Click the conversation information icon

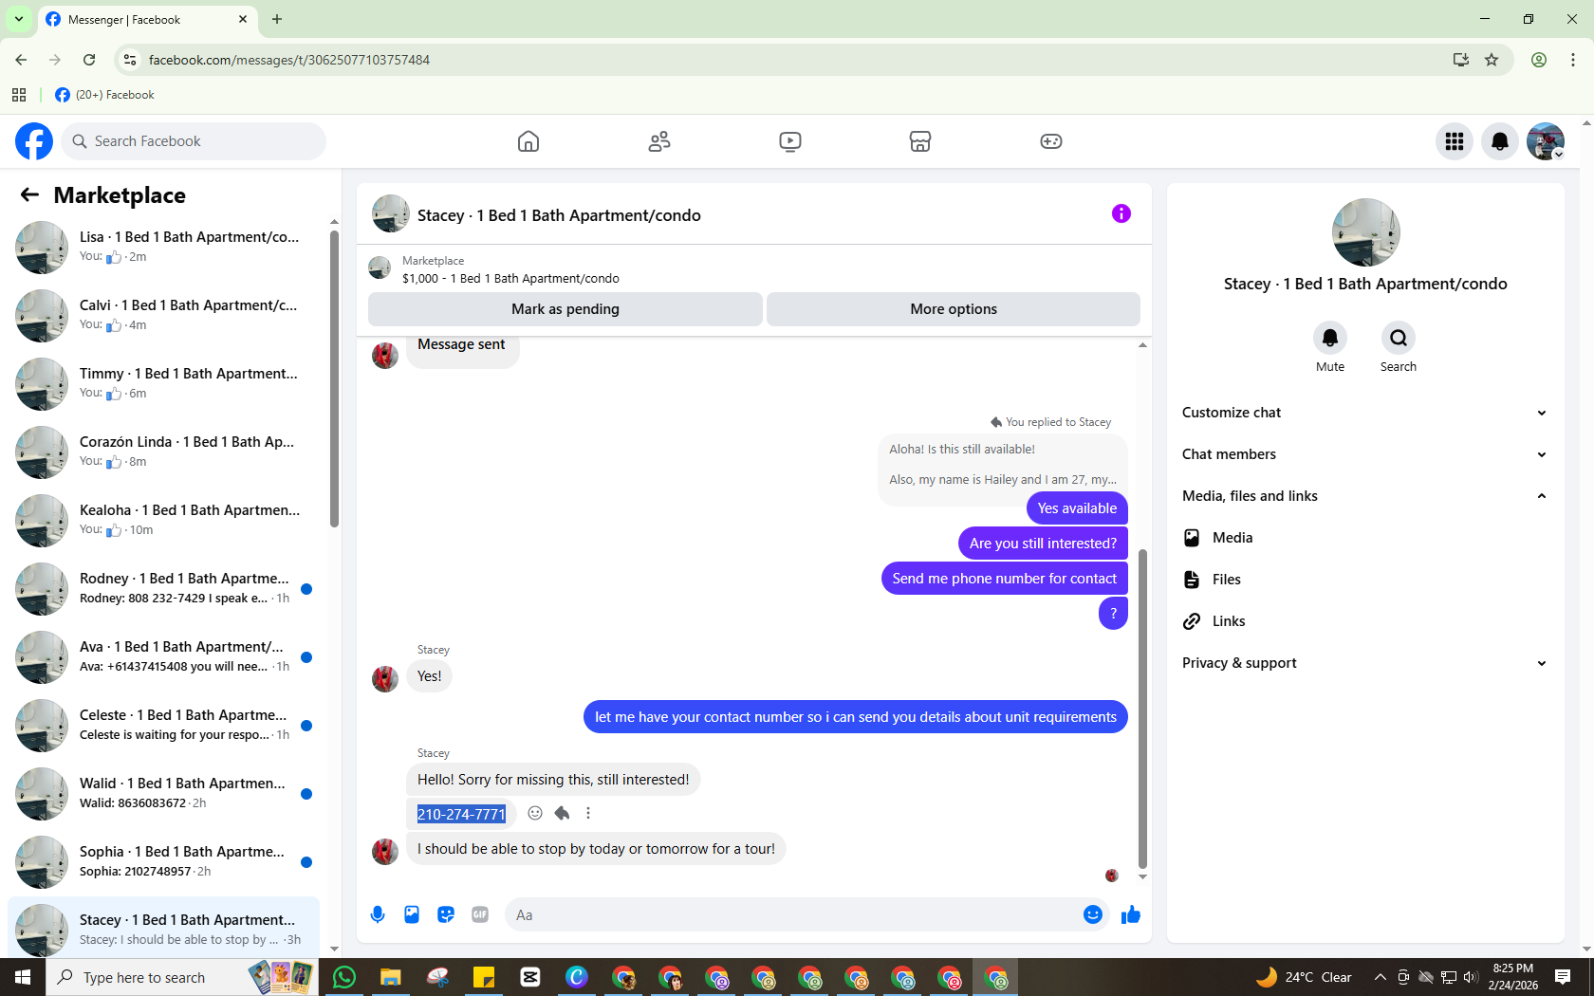pyautogui.click(x=1121, y=213)
